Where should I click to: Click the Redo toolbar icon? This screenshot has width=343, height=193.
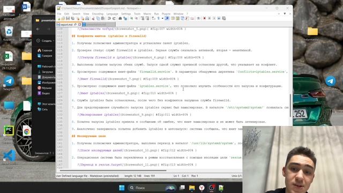114,18
